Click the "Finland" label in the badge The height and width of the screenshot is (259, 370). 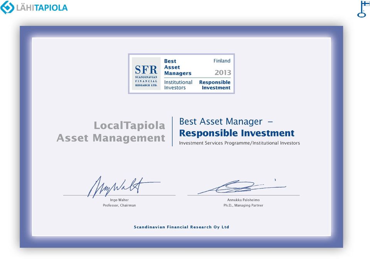point(222,61)
